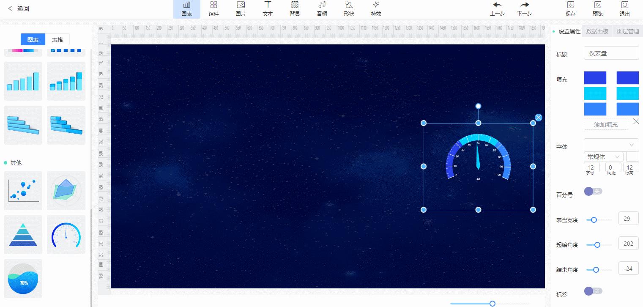Insert the 70% liquid fill chart
Viewport: 643px width, 307px height.
[23, 279]
